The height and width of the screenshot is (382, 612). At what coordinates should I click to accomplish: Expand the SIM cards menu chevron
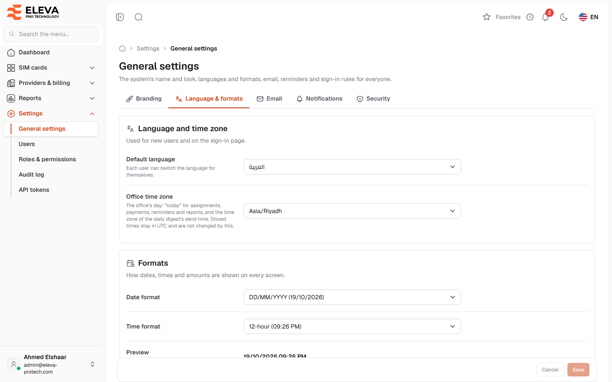[x=92, y=68]
